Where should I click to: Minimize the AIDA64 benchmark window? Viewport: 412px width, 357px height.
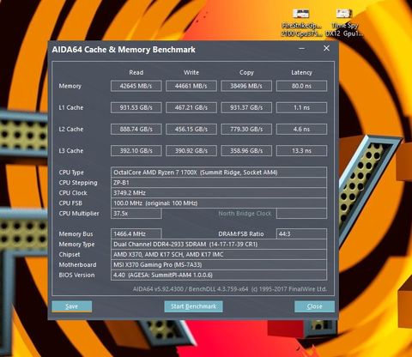tap(301, 48)
